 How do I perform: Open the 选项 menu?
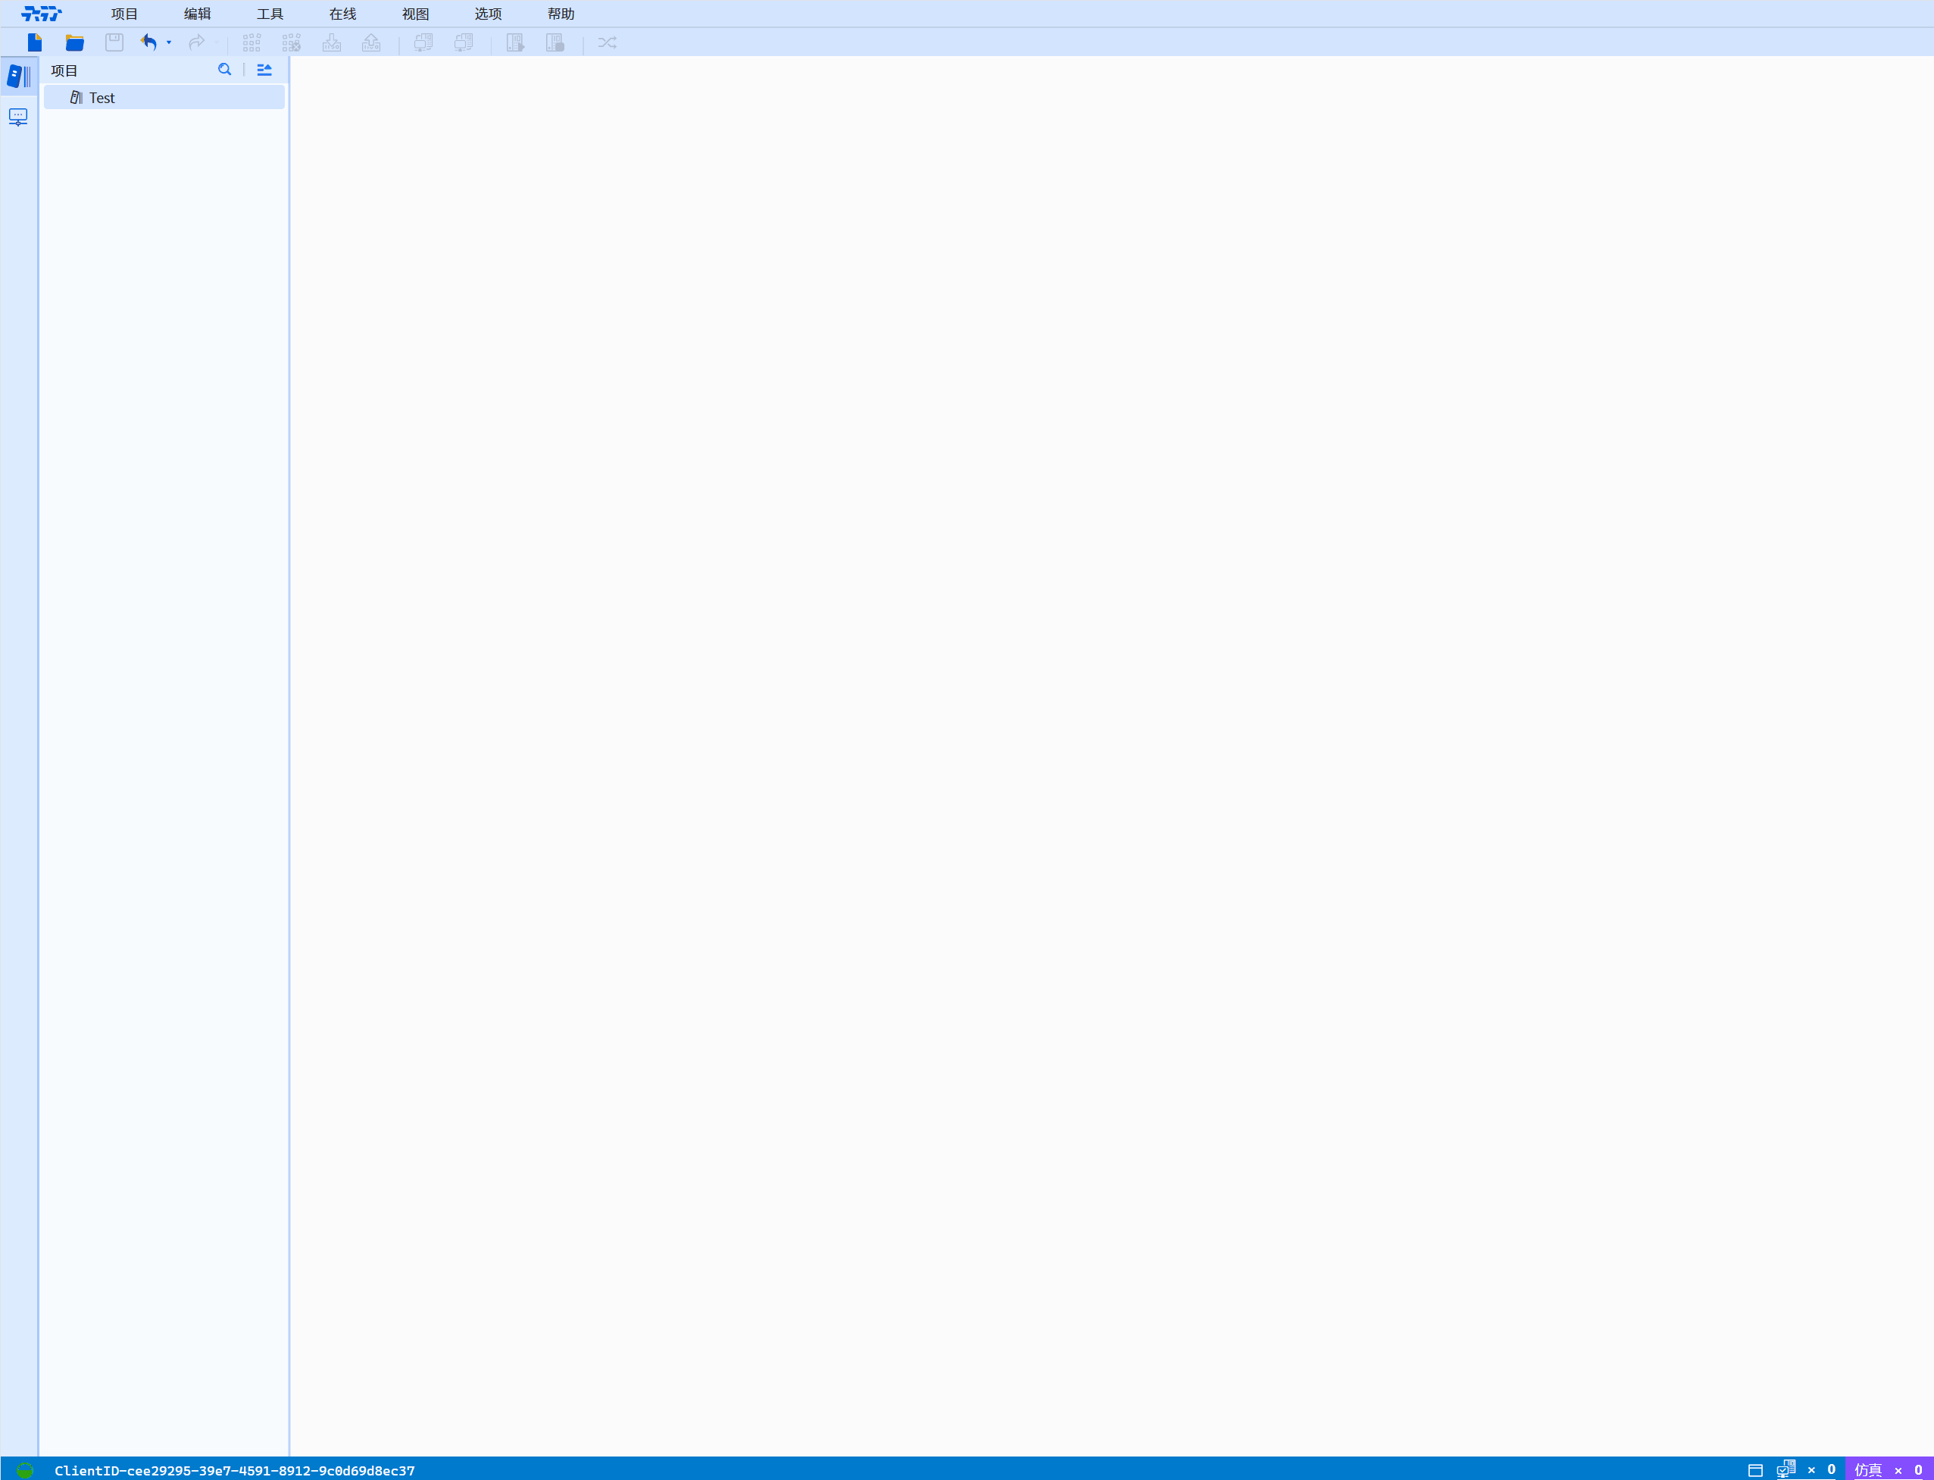[x=488, y=14]
